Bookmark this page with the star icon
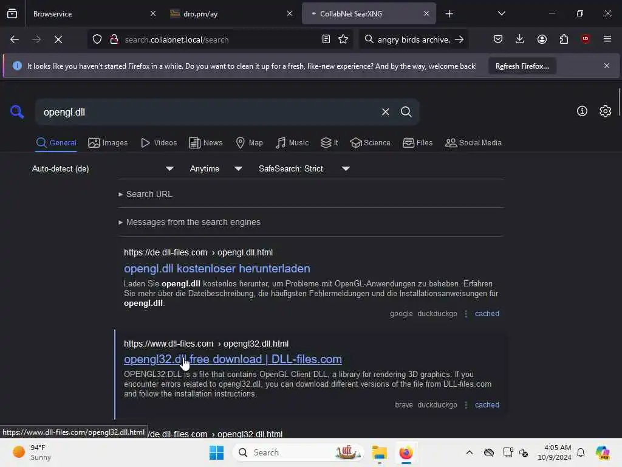This screenshot has width=622, height=467. point(343,40)
